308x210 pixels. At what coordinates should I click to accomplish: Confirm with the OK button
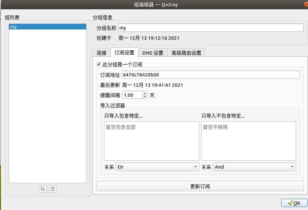click(294, 203)
